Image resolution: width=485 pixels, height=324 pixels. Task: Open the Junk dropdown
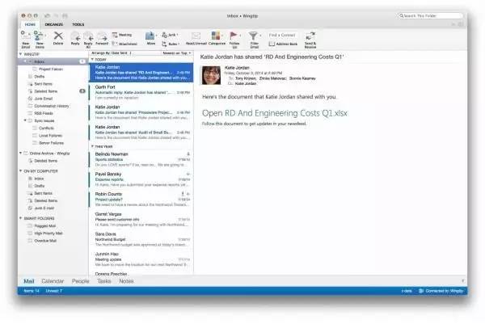click(x=170, y=35)
